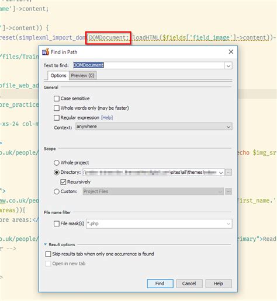Click the Find button
Image resolution: width=277 pixels, height=301 pixels.
pyautogui.click(x=160, y=283)
